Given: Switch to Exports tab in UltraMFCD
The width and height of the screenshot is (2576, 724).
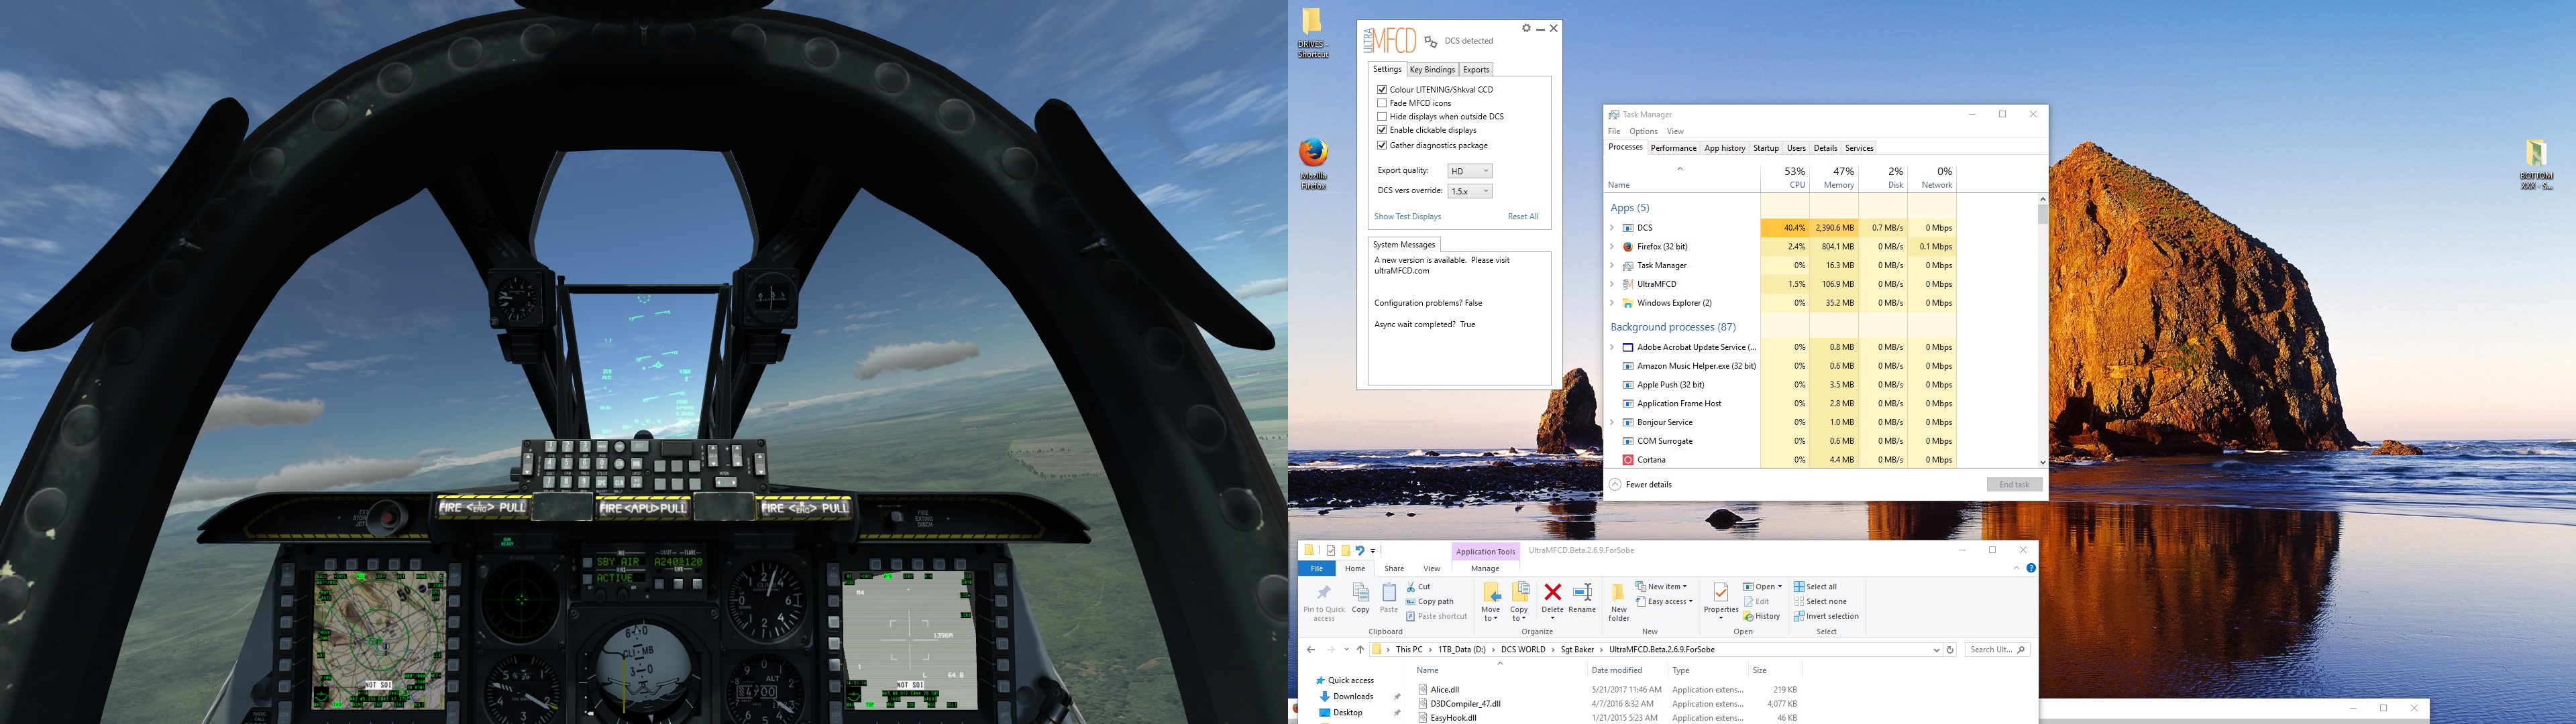Looking at the screenshot, I should (1476, 70).
